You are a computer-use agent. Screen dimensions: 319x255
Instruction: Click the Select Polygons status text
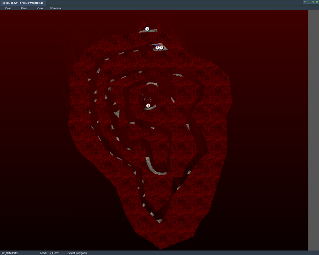click(x=77, y=252)
